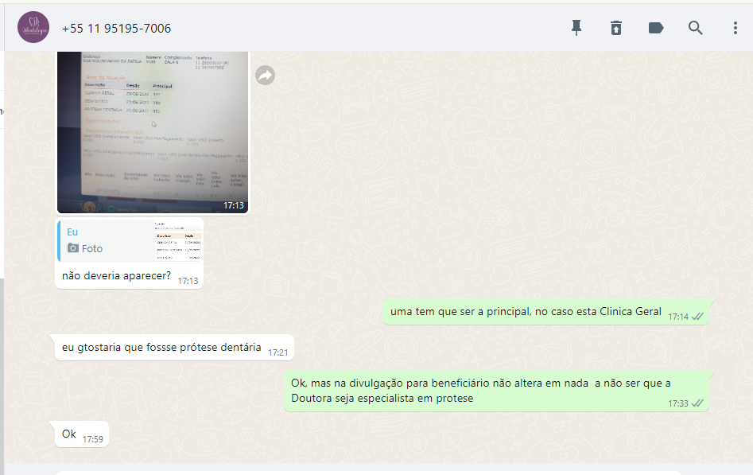753x475 pixels.
Task: Click the small thumbnail in quoted reply
Action: (x=178, y=240)
